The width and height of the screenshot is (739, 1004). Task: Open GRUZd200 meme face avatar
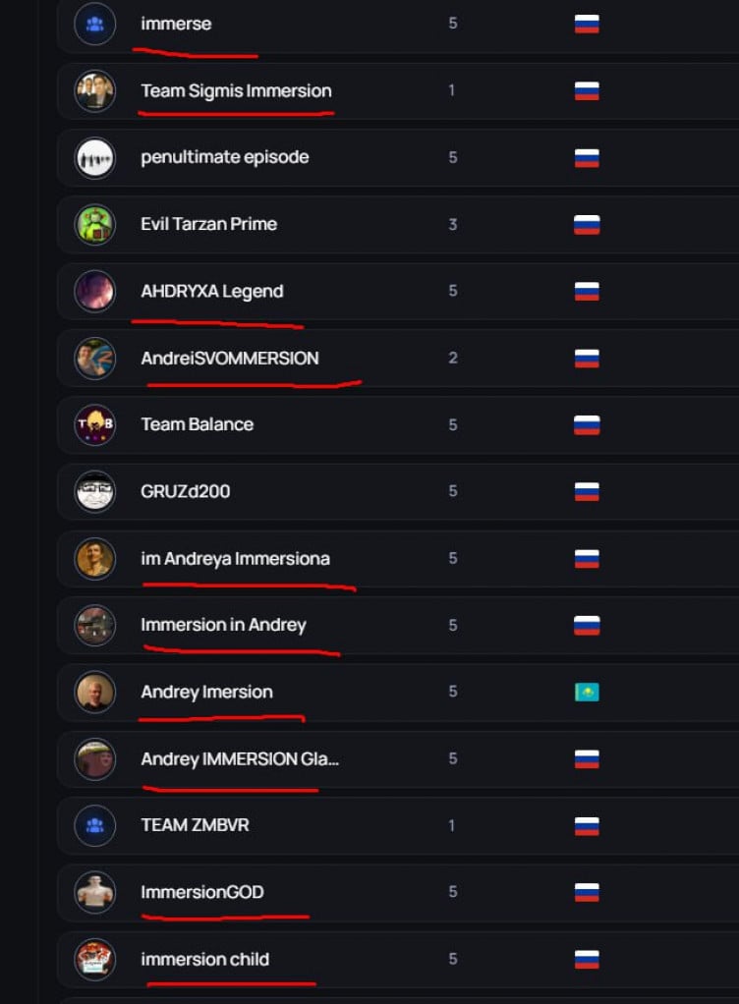(94, 492)
